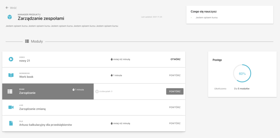Click the stopwatch icon in Arkusz kalkulacyjny row
The height and width of the screenshot is (138, 280).
pos(112,123)
